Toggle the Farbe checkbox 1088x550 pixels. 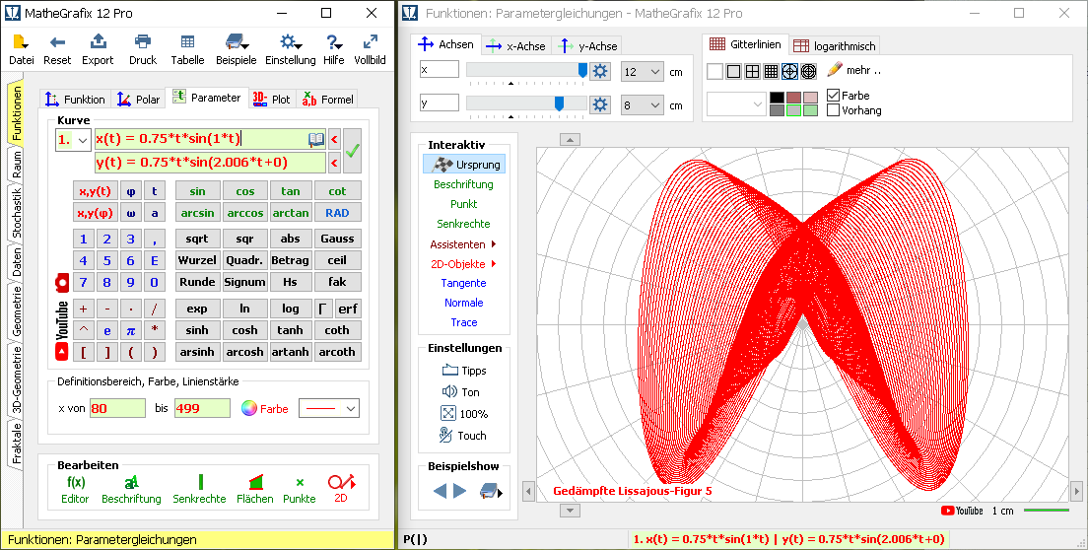click(834, 95)
